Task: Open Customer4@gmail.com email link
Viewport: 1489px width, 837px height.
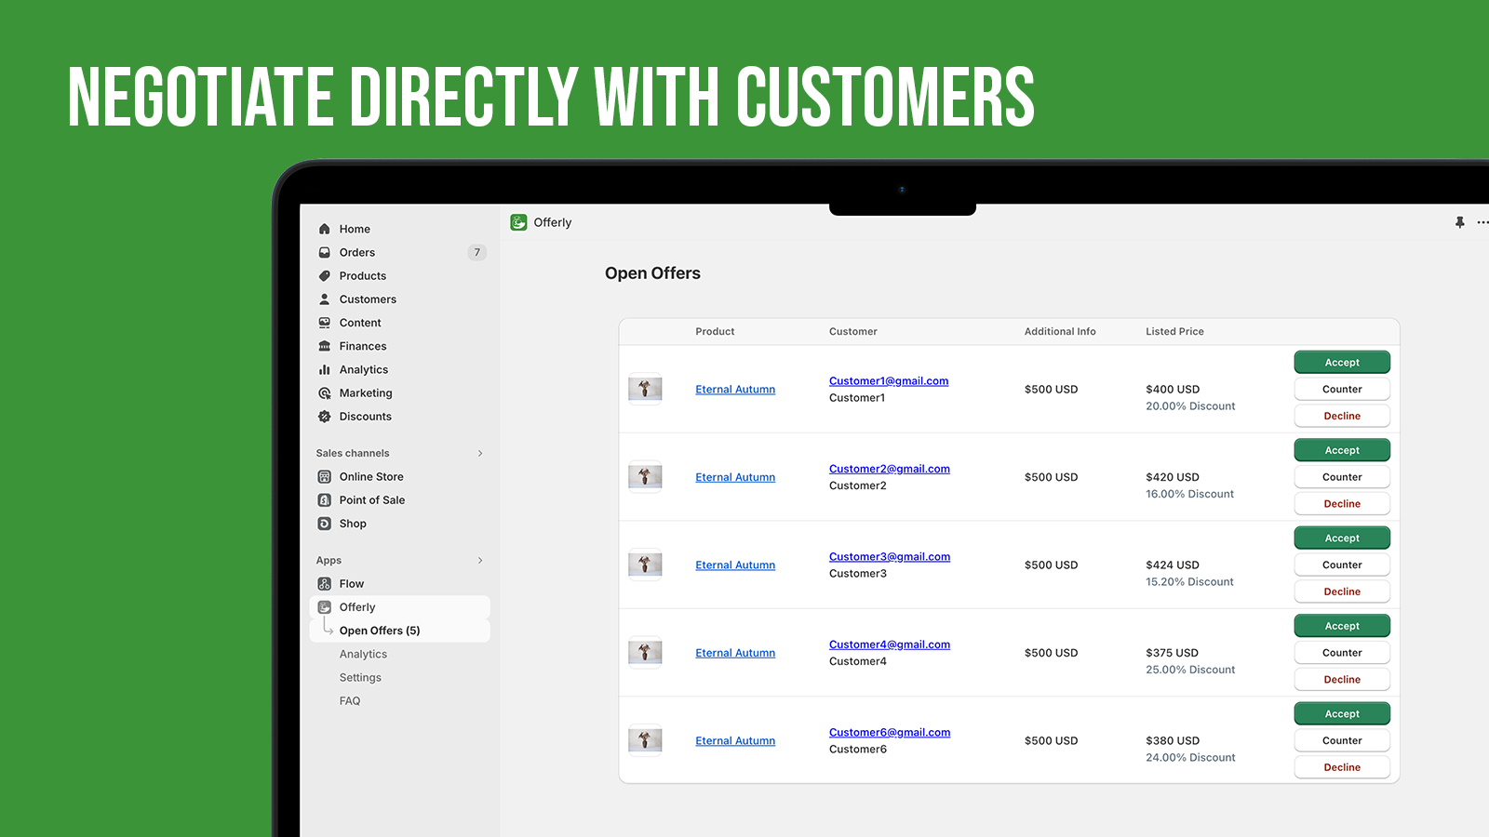Action: [890, 644]
